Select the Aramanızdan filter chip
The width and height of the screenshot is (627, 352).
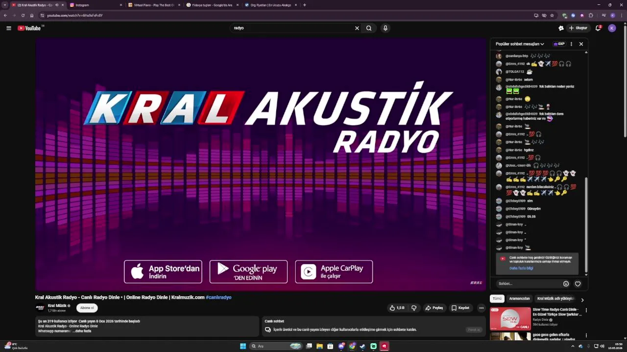point(519,299)
